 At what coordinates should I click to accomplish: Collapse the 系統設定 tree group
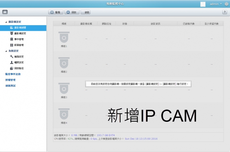[x=6, y=51]
